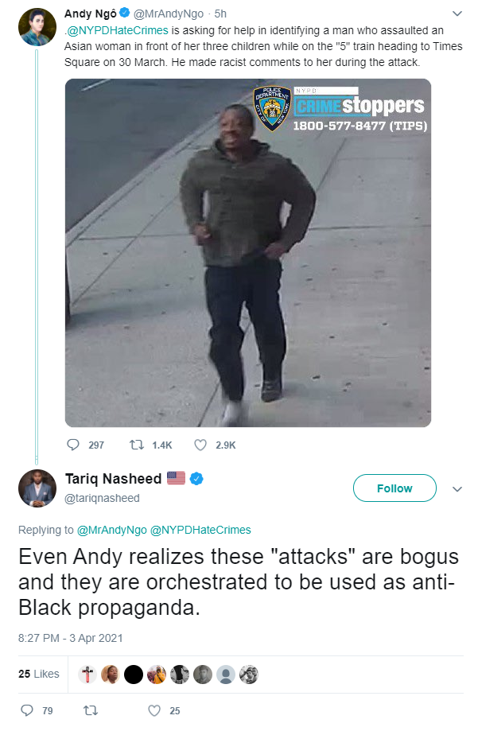Click the reply icon under Andy Ngô's tweet
478x731 pixels.
click(x=73, y=445)
